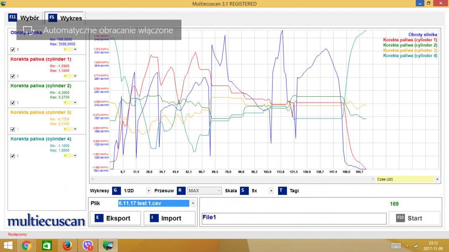
Task: Click the Rozłączony status text
Action: pos(18,234)
